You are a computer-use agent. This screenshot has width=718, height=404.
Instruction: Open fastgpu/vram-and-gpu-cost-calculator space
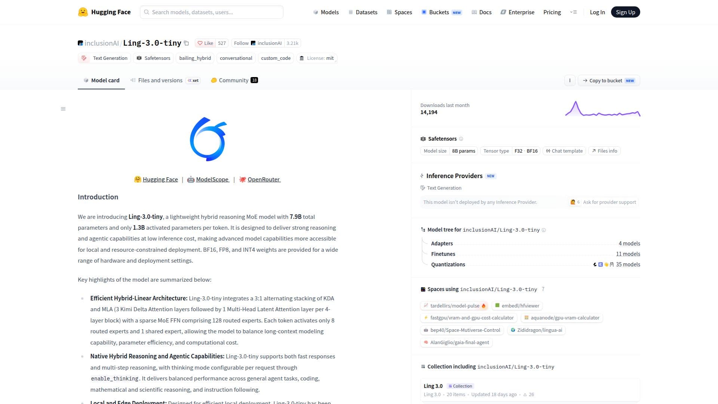point(469,318)
